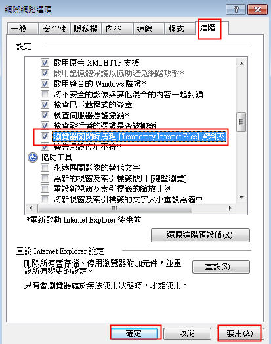The image size is (271, 344).
Task: Click the vertical scrollbar thumb
Action: 241,122
